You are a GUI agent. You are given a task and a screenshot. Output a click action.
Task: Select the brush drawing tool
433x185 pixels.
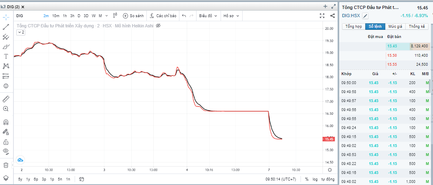[6, 47]
